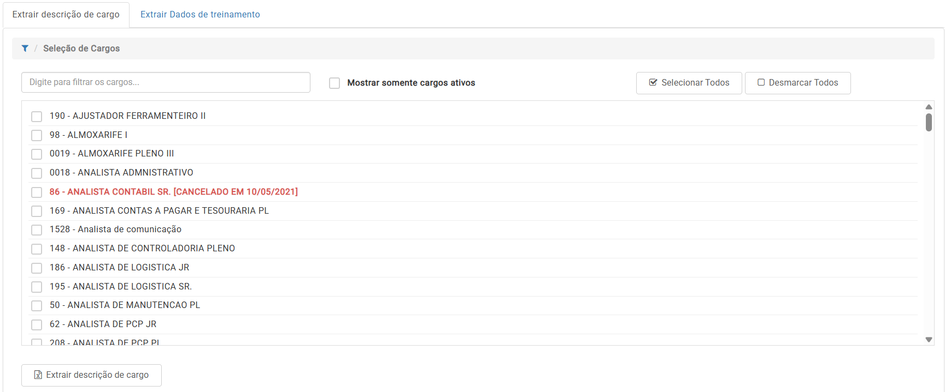
Task: Open Extrair descrição de cargo tab
Action: 66,15
